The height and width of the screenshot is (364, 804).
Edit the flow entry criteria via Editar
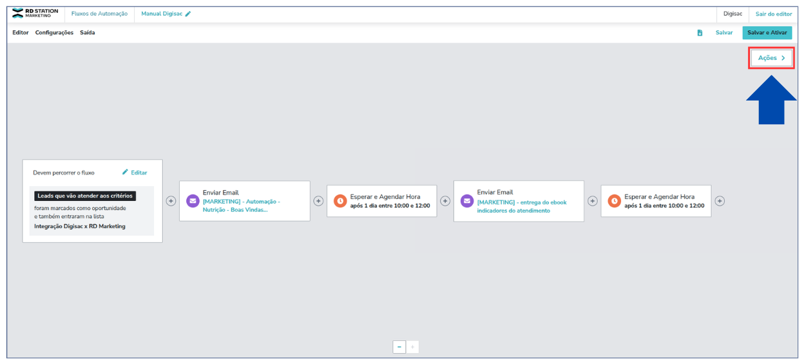135,173
